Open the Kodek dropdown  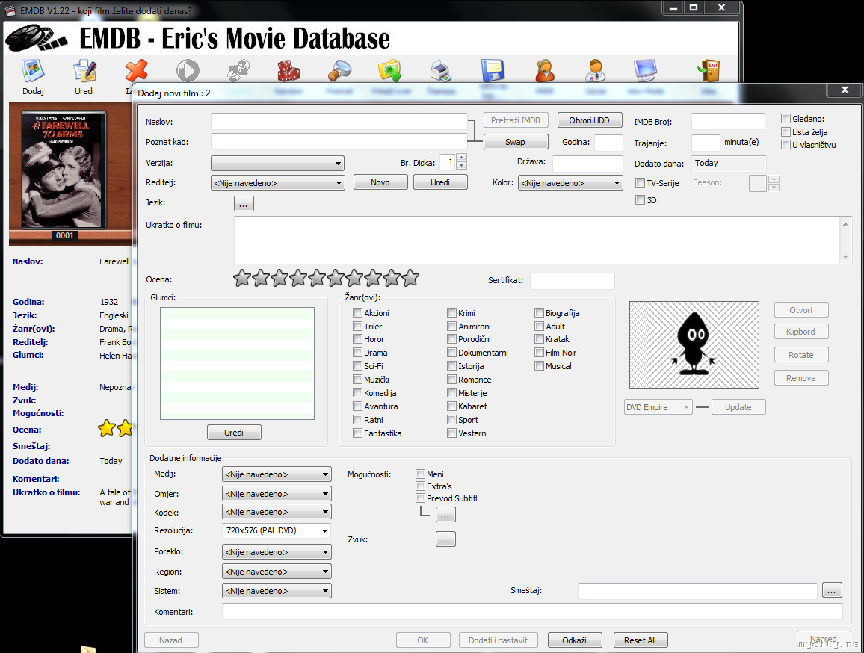(x=277, y=512)
